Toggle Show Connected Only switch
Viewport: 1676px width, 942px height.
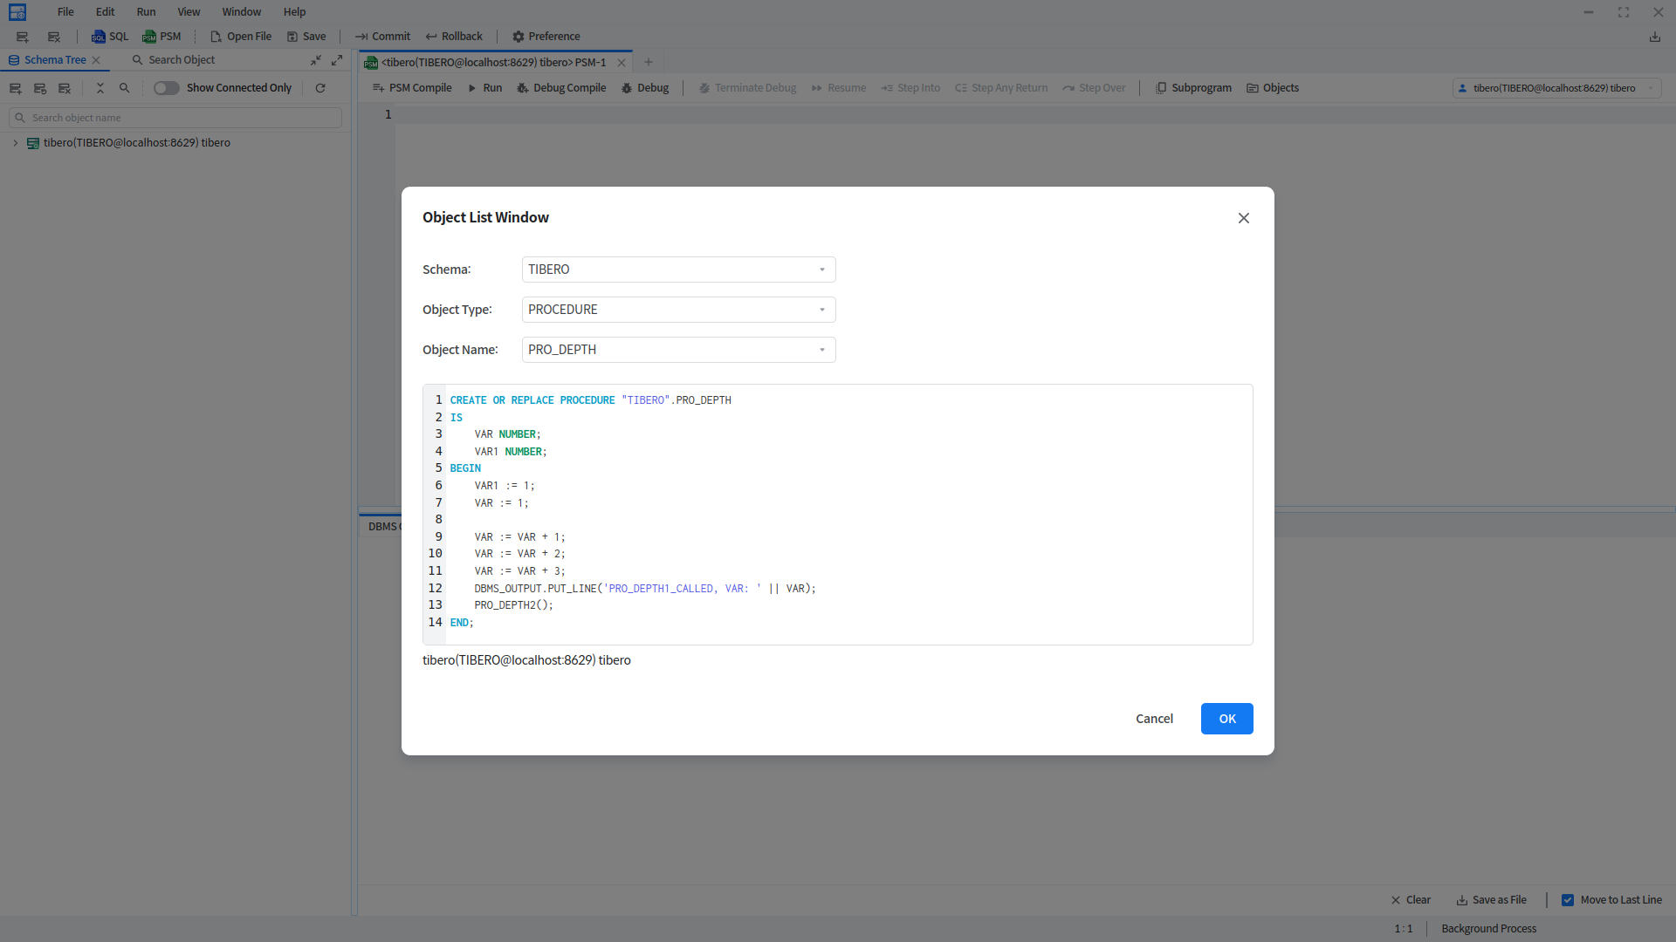166,88
